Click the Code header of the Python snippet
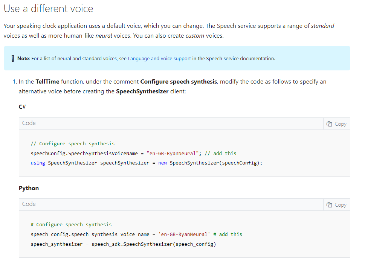Image resolution: width=365 pixels, height=262 pixels. coord(29,204)
